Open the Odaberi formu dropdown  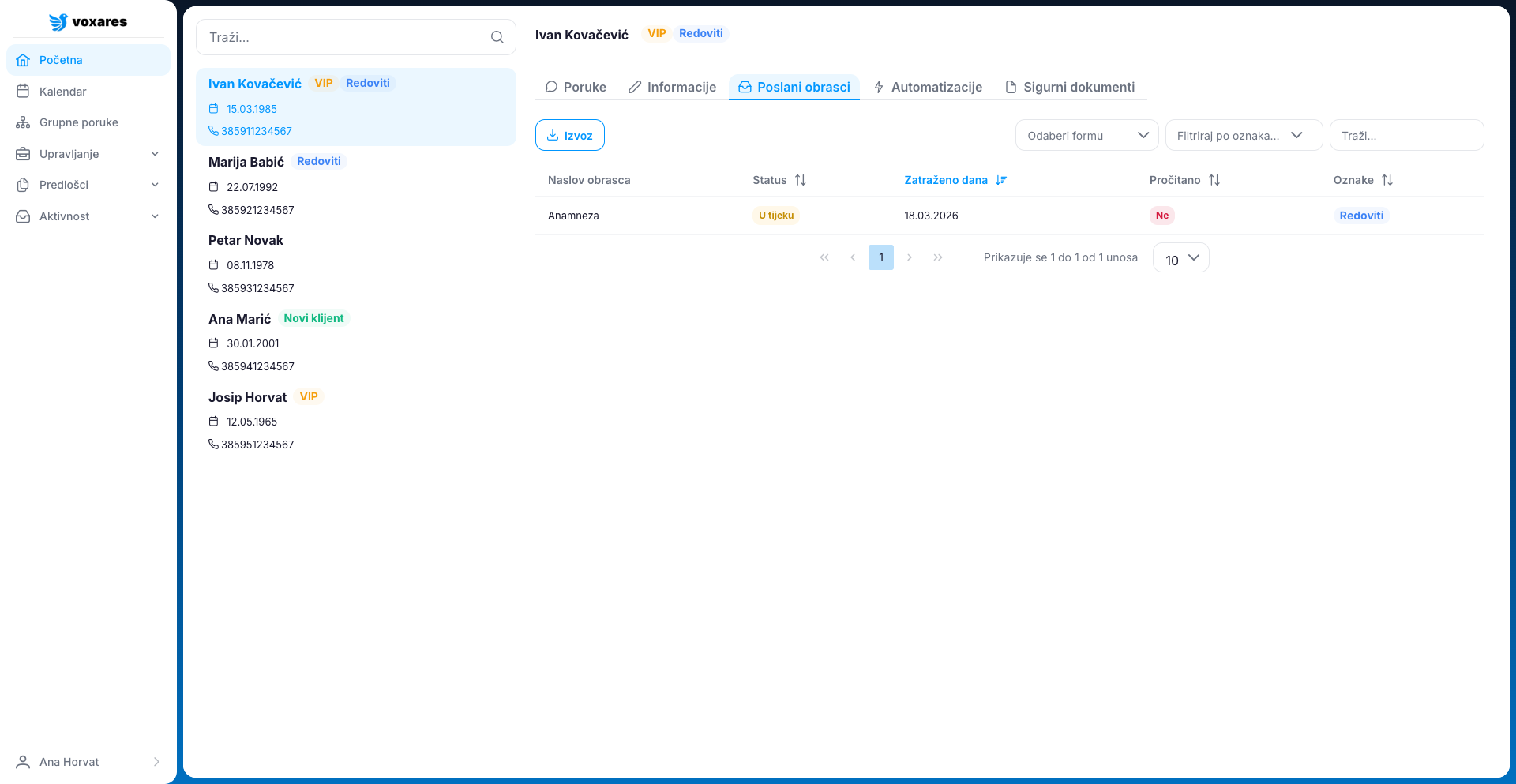coord(1086,135)
